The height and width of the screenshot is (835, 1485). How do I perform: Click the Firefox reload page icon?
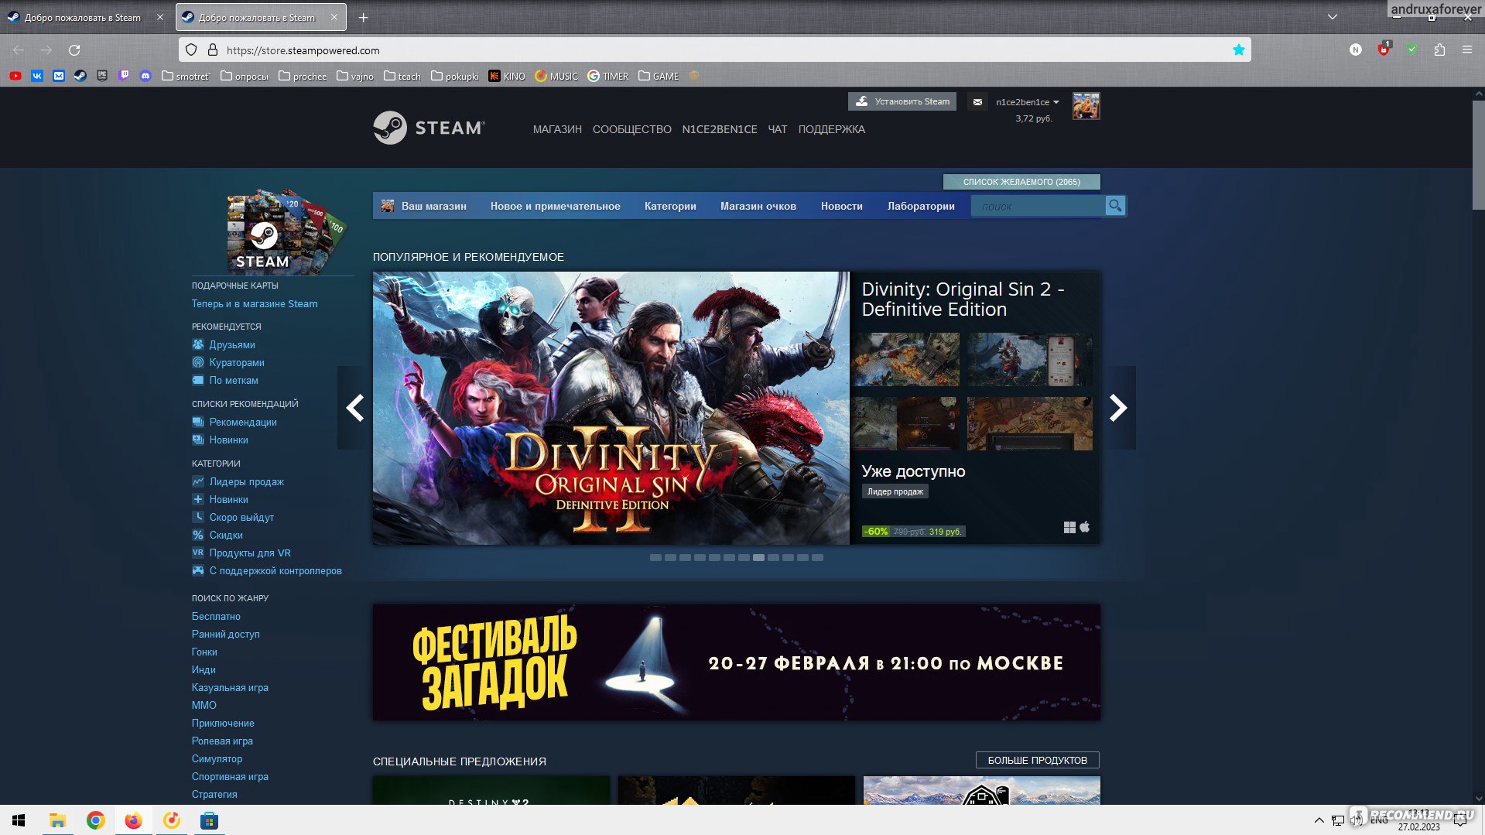(x=74, y=50)
